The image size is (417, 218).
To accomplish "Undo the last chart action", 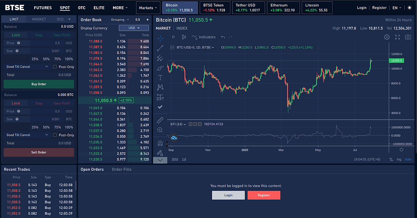I will tap(223, 37).
